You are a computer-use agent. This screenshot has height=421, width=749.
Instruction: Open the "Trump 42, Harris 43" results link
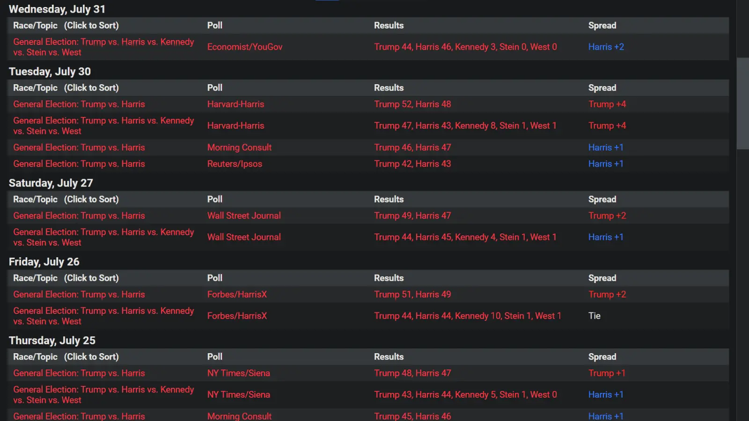[x=412, y=164]
